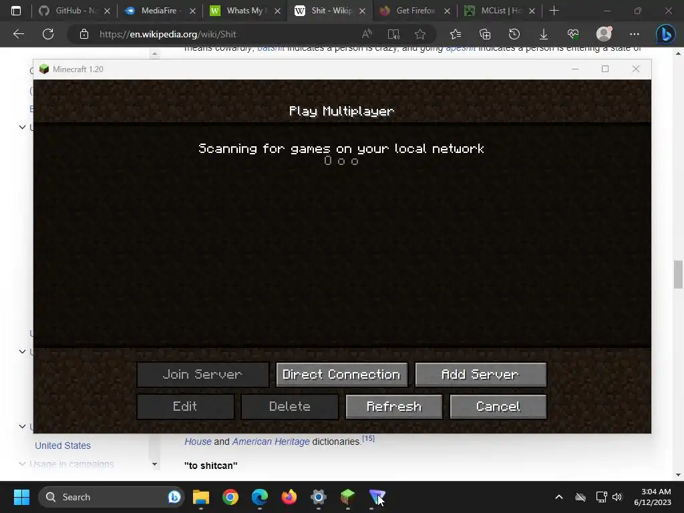The image size is (684, 513).
Task: Click the United States sidebar link
Action: pyautogui.click(x=63, y=446)
